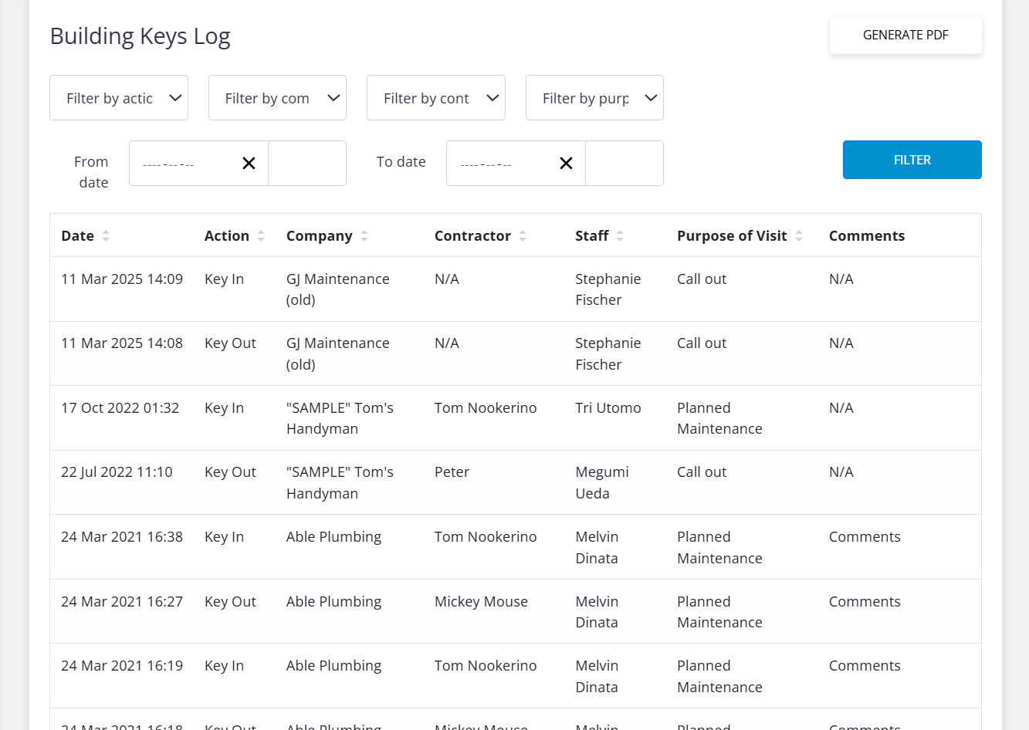The image size is (1029, 730).
Task: Expand Filter by purpose dropdown
Action: (x=594, y=98)
